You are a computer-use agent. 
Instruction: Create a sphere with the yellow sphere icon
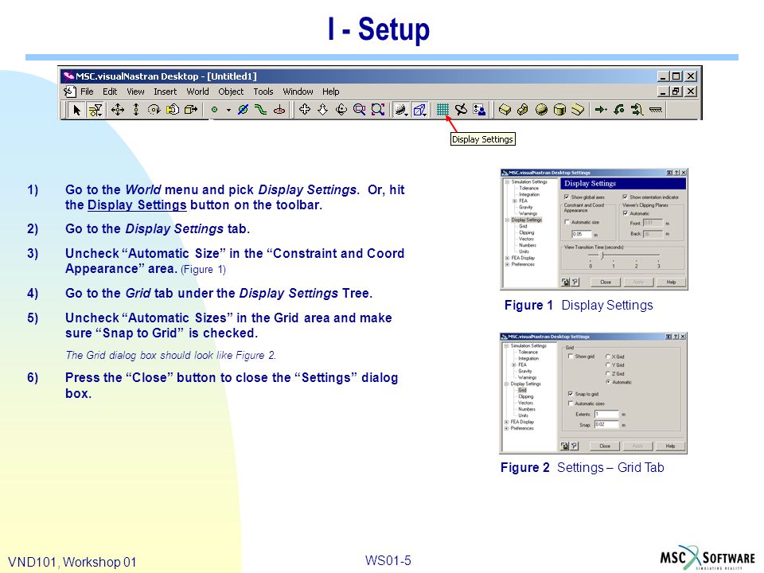[541, 110]
